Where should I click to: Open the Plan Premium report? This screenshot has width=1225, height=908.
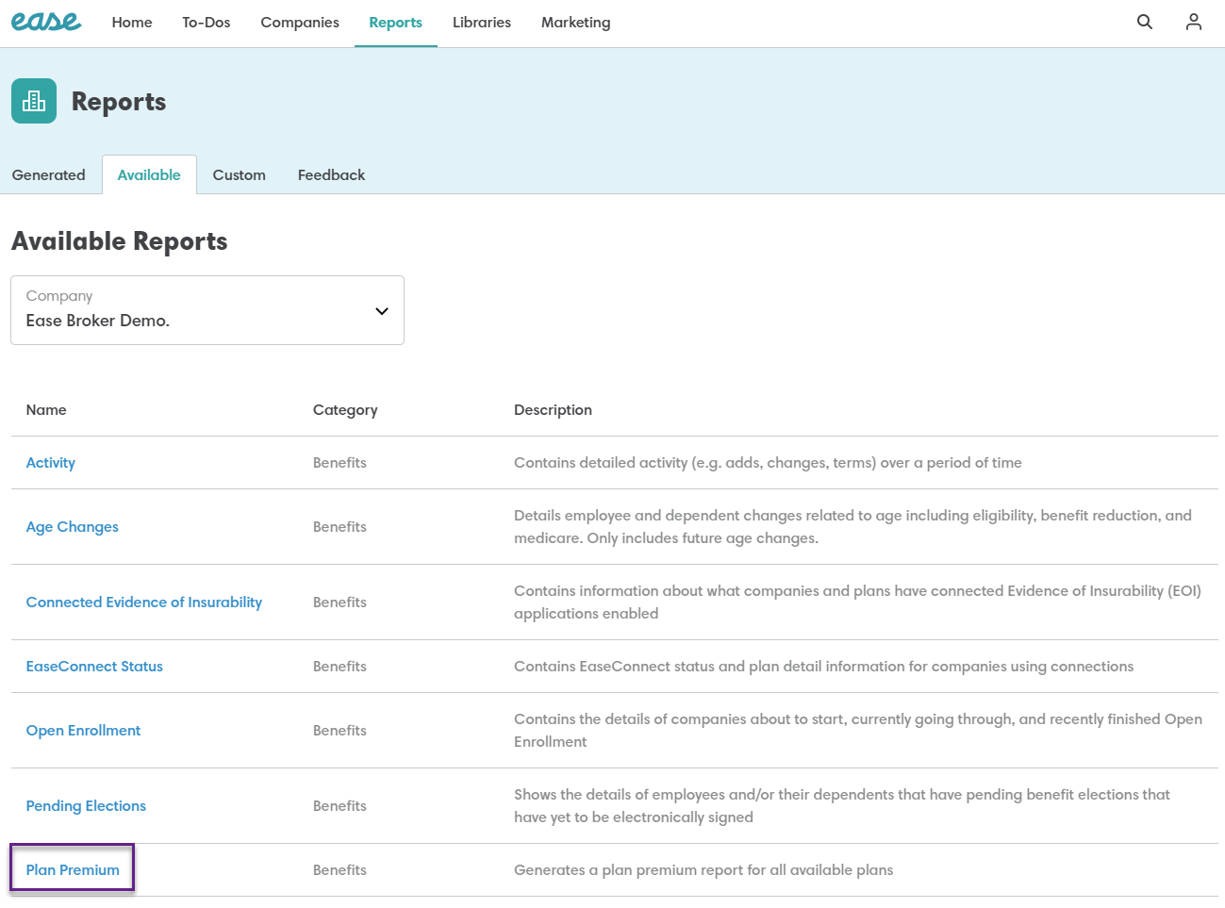tap(73, 870)
